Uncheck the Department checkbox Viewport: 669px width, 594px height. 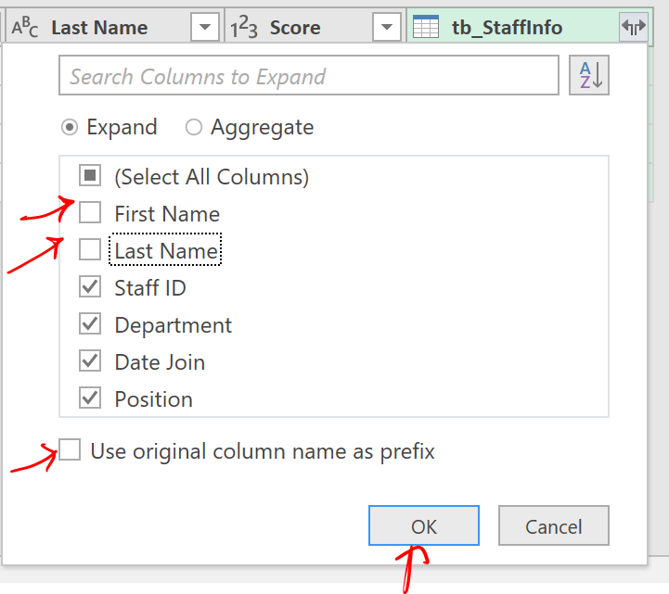click(90, 325)
